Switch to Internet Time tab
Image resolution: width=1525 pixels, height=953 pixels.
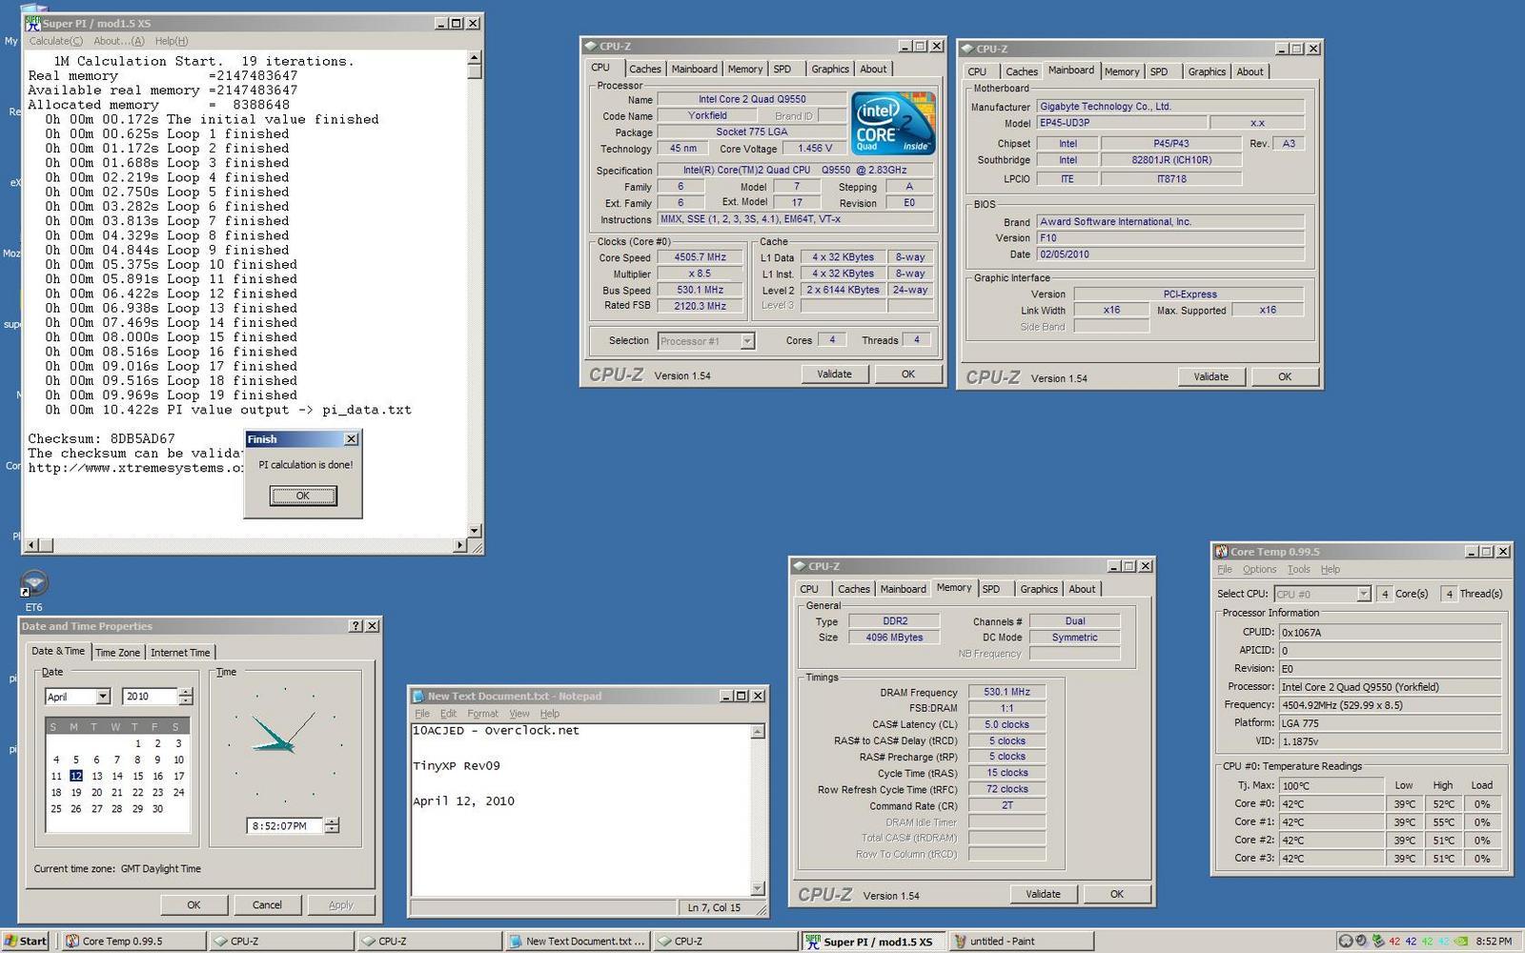[180, 652]
